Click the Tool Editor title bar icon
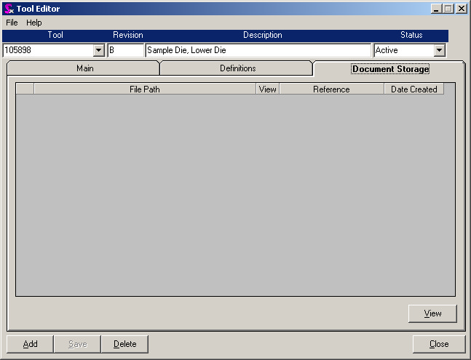Image resolution: width=471 pixels, height=360 pixels. (9, 9)
